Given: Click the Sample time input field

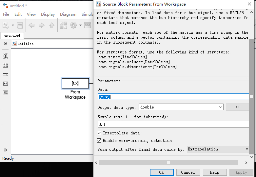Looking at the screenshot, I should point(173,125).
